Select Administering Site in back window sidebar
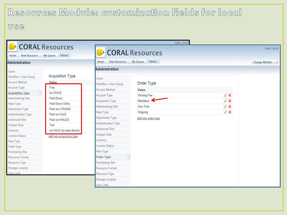287x215 pixels. (x=25, y=98)
